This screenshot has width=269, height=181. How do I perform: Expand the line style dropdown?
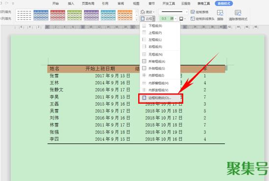(x=187, y=12)
